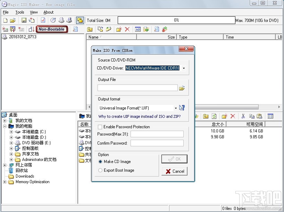Expand the Memory Optimization folder node
Screen dimensions: 284x212
5,182
